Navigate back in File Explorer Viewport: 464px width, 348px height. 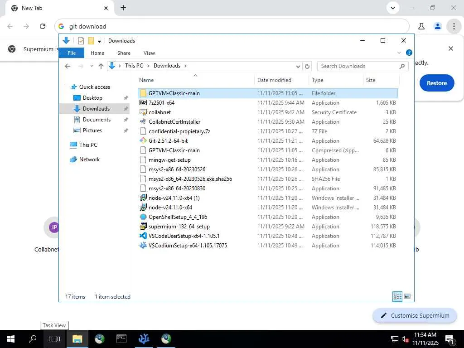coord(68,66)
